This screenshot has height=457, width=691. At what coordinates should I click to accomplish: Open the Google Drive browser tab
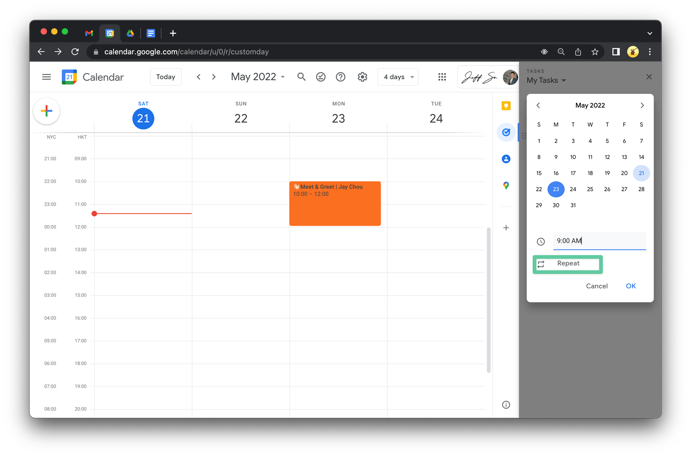[x=130, y=33]
